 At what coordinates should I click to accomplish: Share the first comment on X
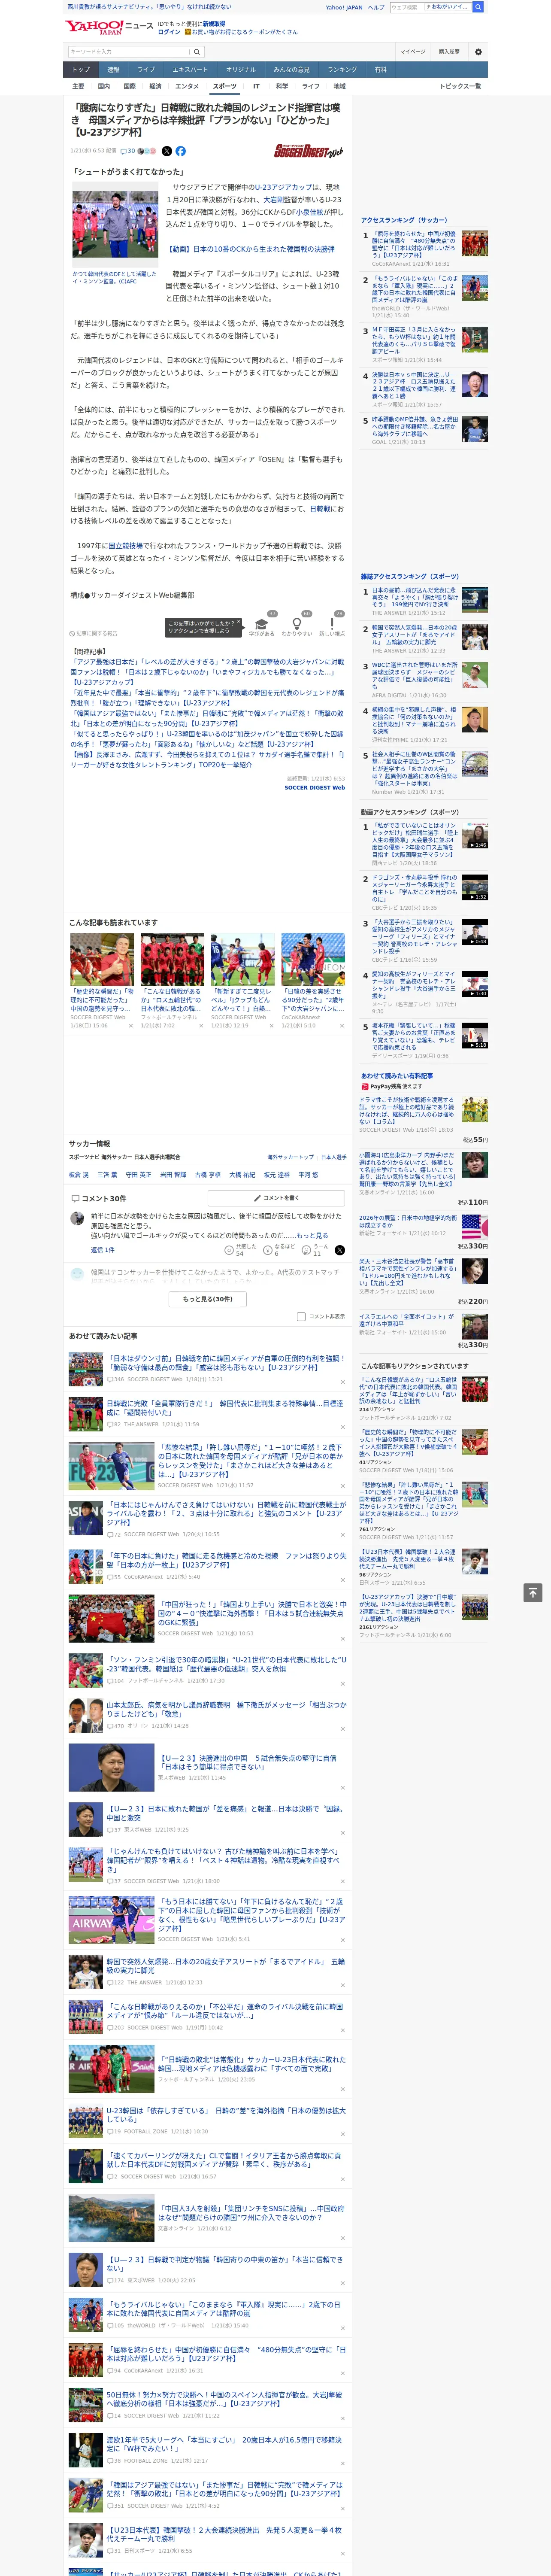pos(340,1250)
